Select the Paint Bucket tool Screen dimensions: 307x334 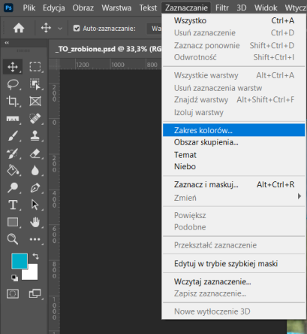tap(13, 170)
